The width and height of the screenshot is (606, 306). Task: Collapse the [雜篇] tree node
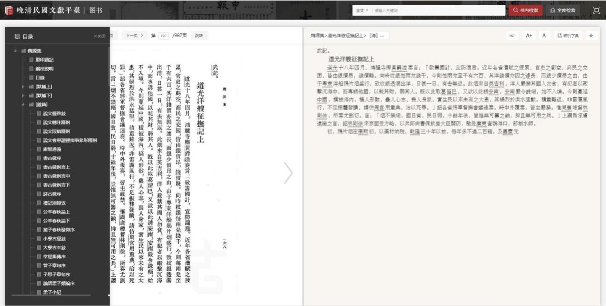coord(23,104)
